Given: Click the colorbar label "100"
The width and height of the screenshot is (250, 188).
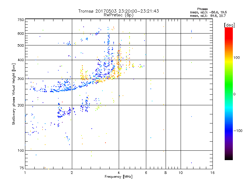Looking at the screenshot, I should point(237,58).
